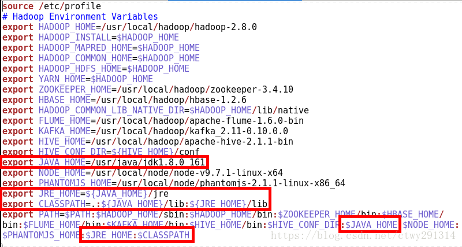Click 'jdk1.8.0_161' text

pos(174,162)
